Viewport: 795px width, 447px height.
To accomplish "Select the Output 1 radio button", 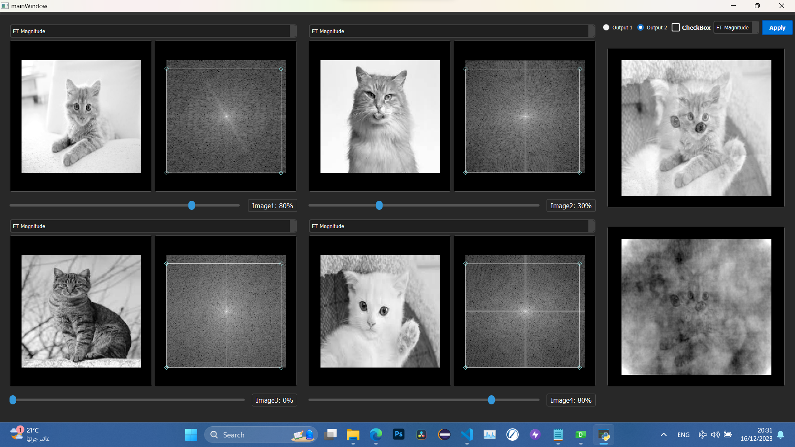I will click(x=606, y=27).
